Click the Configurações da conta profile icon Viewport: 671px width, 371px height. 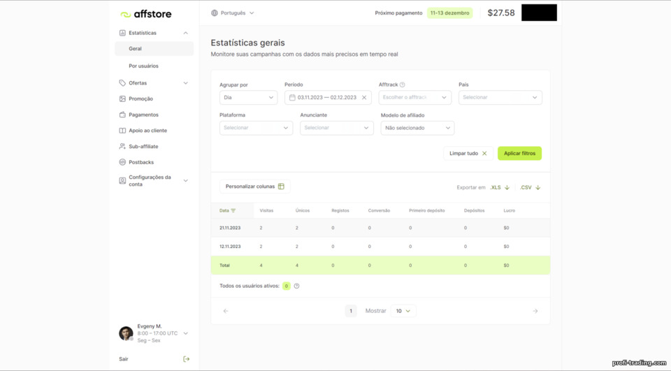(122, 180)
